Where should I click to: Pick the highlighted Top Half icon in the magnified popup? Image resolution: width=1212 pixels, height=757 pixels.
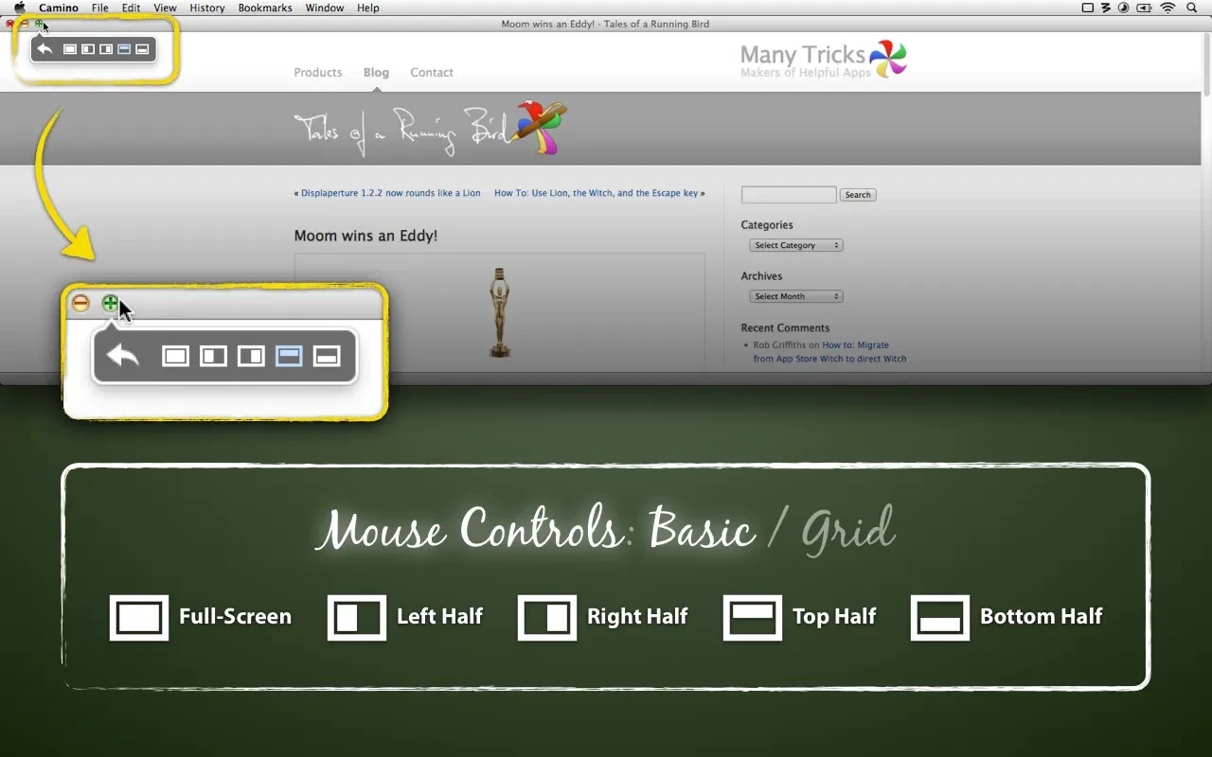[289, 356]
